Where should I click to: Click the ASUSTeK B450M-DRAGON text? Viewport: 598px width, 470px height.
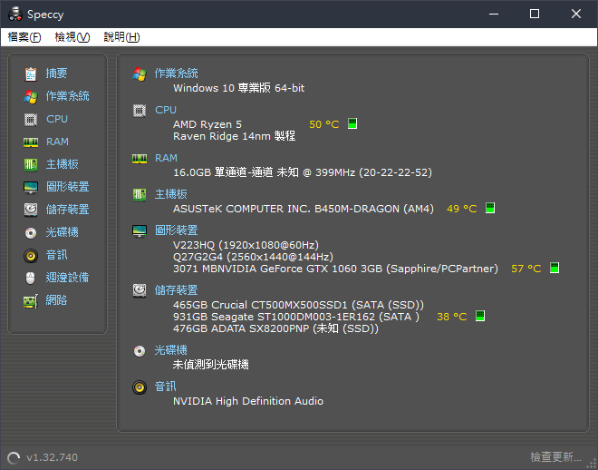click(x=304, y=210)
